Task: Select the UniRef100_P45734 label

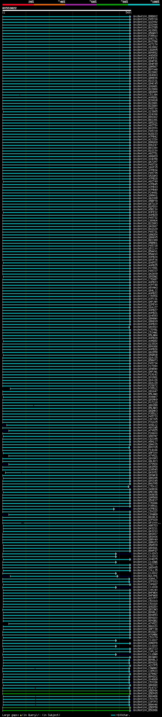Action: tap(145, 363)
